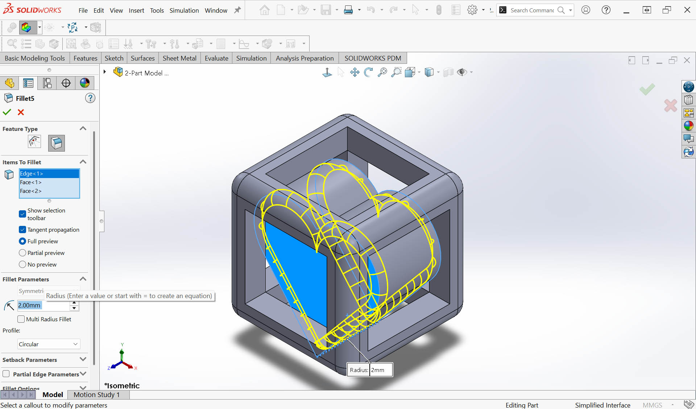Select the FilletXpert feature type icon
Image resolution: width=696 pixels, height=409 pixels.
pos(35,142)
